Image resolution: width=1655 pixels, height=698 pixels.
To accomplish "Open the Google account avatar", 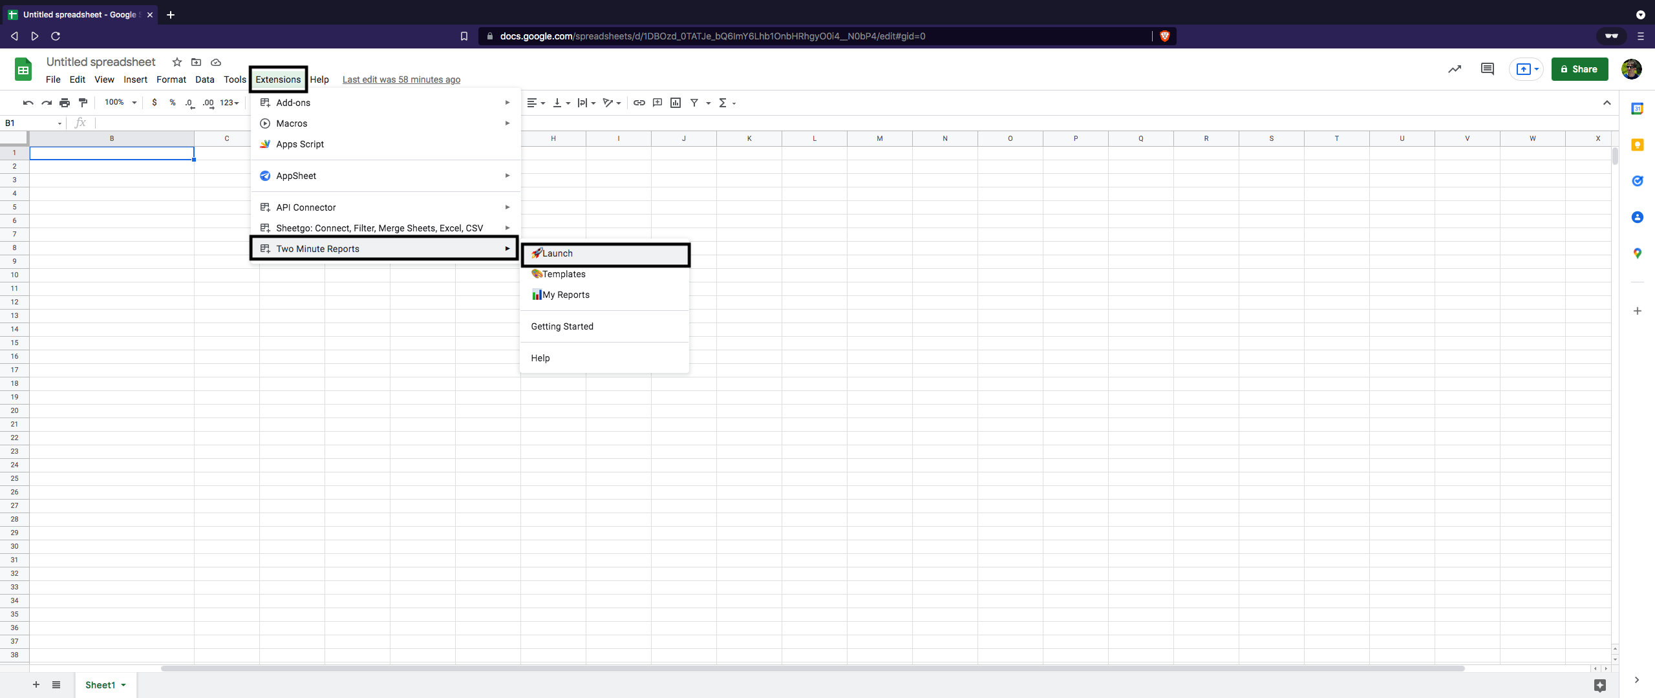I will (1631, 69).
